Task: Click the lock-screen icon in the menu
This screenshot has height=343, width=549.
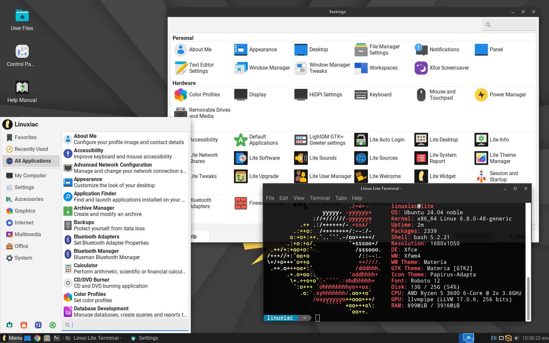Action: pyautogui.click(x=24, y=325)
